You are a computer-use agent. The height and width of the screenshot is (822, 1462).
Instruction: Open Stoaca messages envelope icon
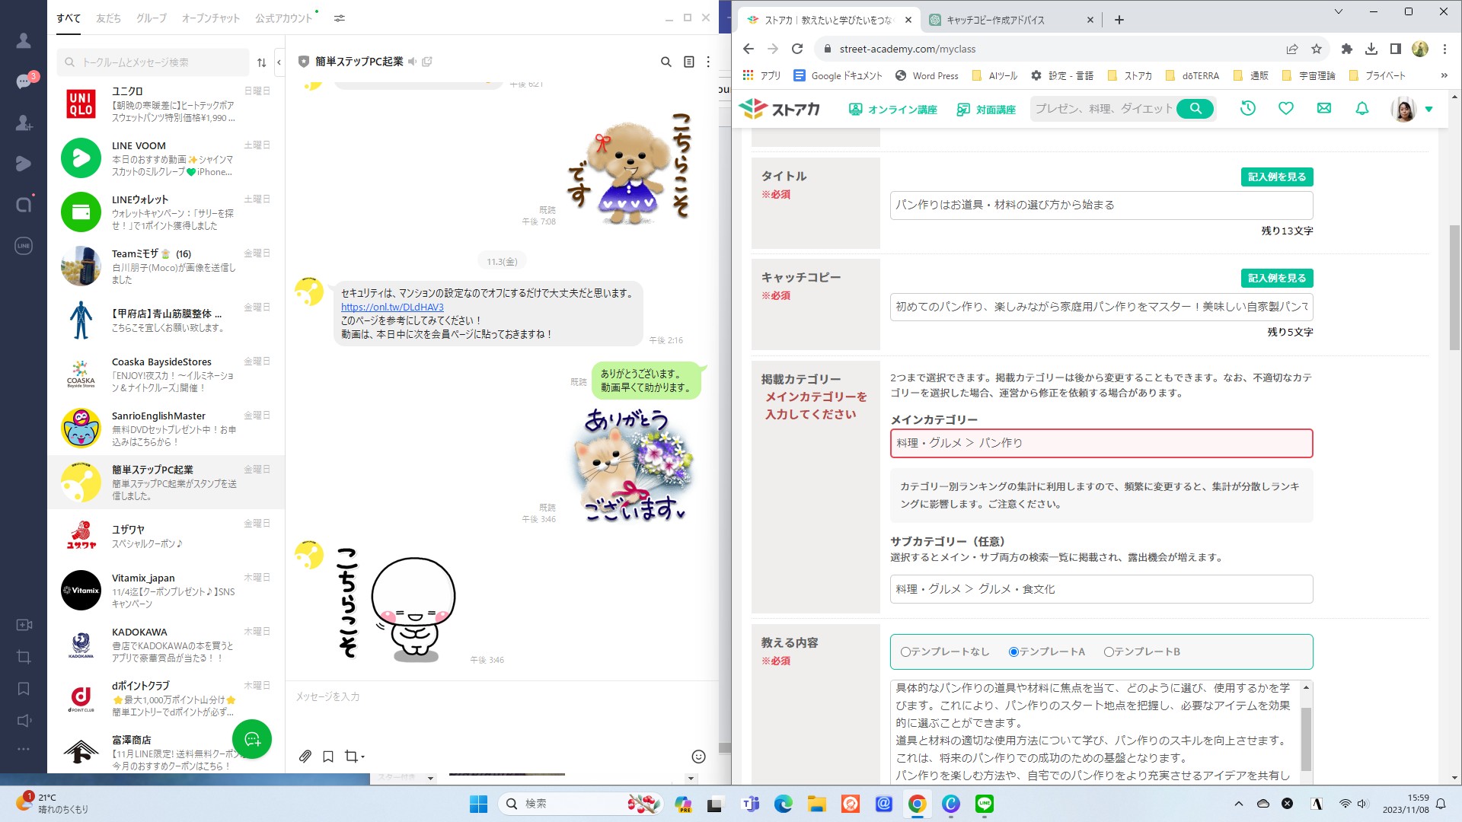pyautogui.click(x=1324, y=108)
